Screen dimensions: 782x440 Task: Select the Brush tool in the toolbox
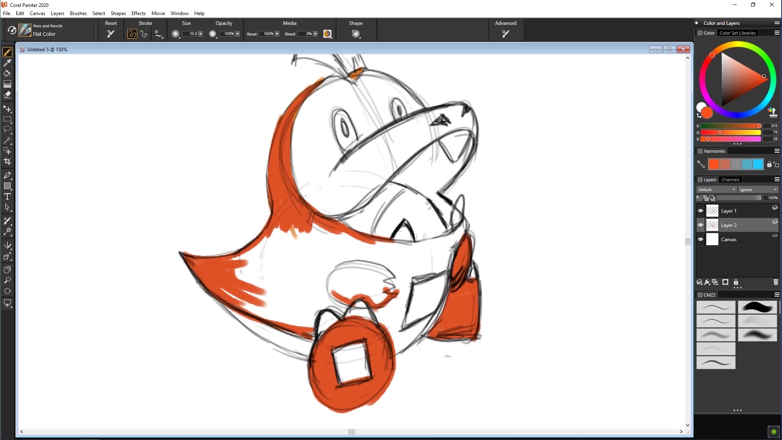click(x=7, y=52)
